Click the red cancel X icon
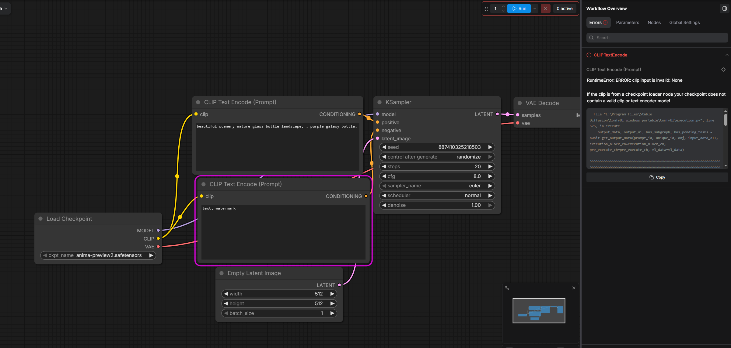Screen dimensions: 731x348 point(545,9)
